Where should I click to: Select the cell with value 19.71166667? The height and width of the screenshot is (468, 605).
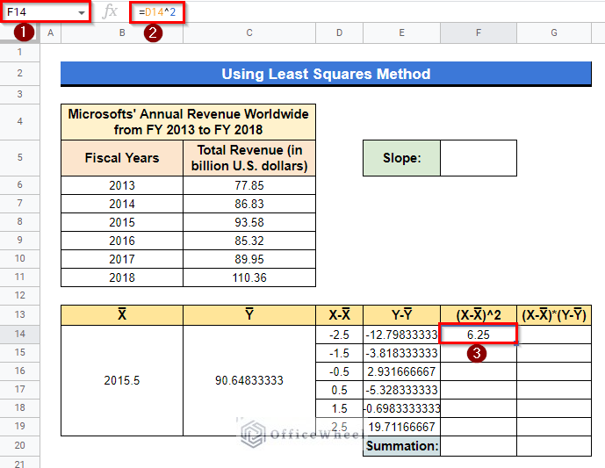coord(401,427)
